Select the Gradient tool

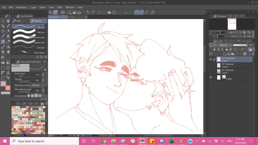tap(8, 62)
